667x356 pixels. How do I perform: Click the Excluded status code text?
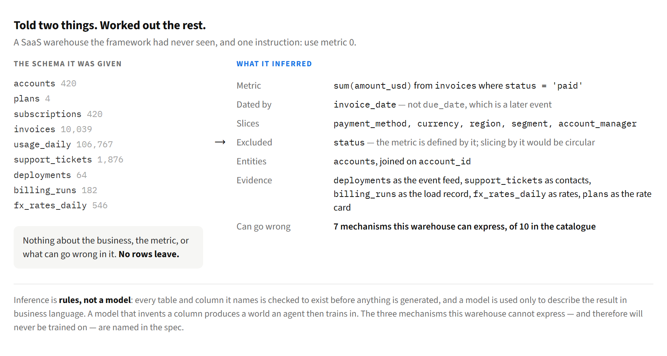tap(349, 142)
